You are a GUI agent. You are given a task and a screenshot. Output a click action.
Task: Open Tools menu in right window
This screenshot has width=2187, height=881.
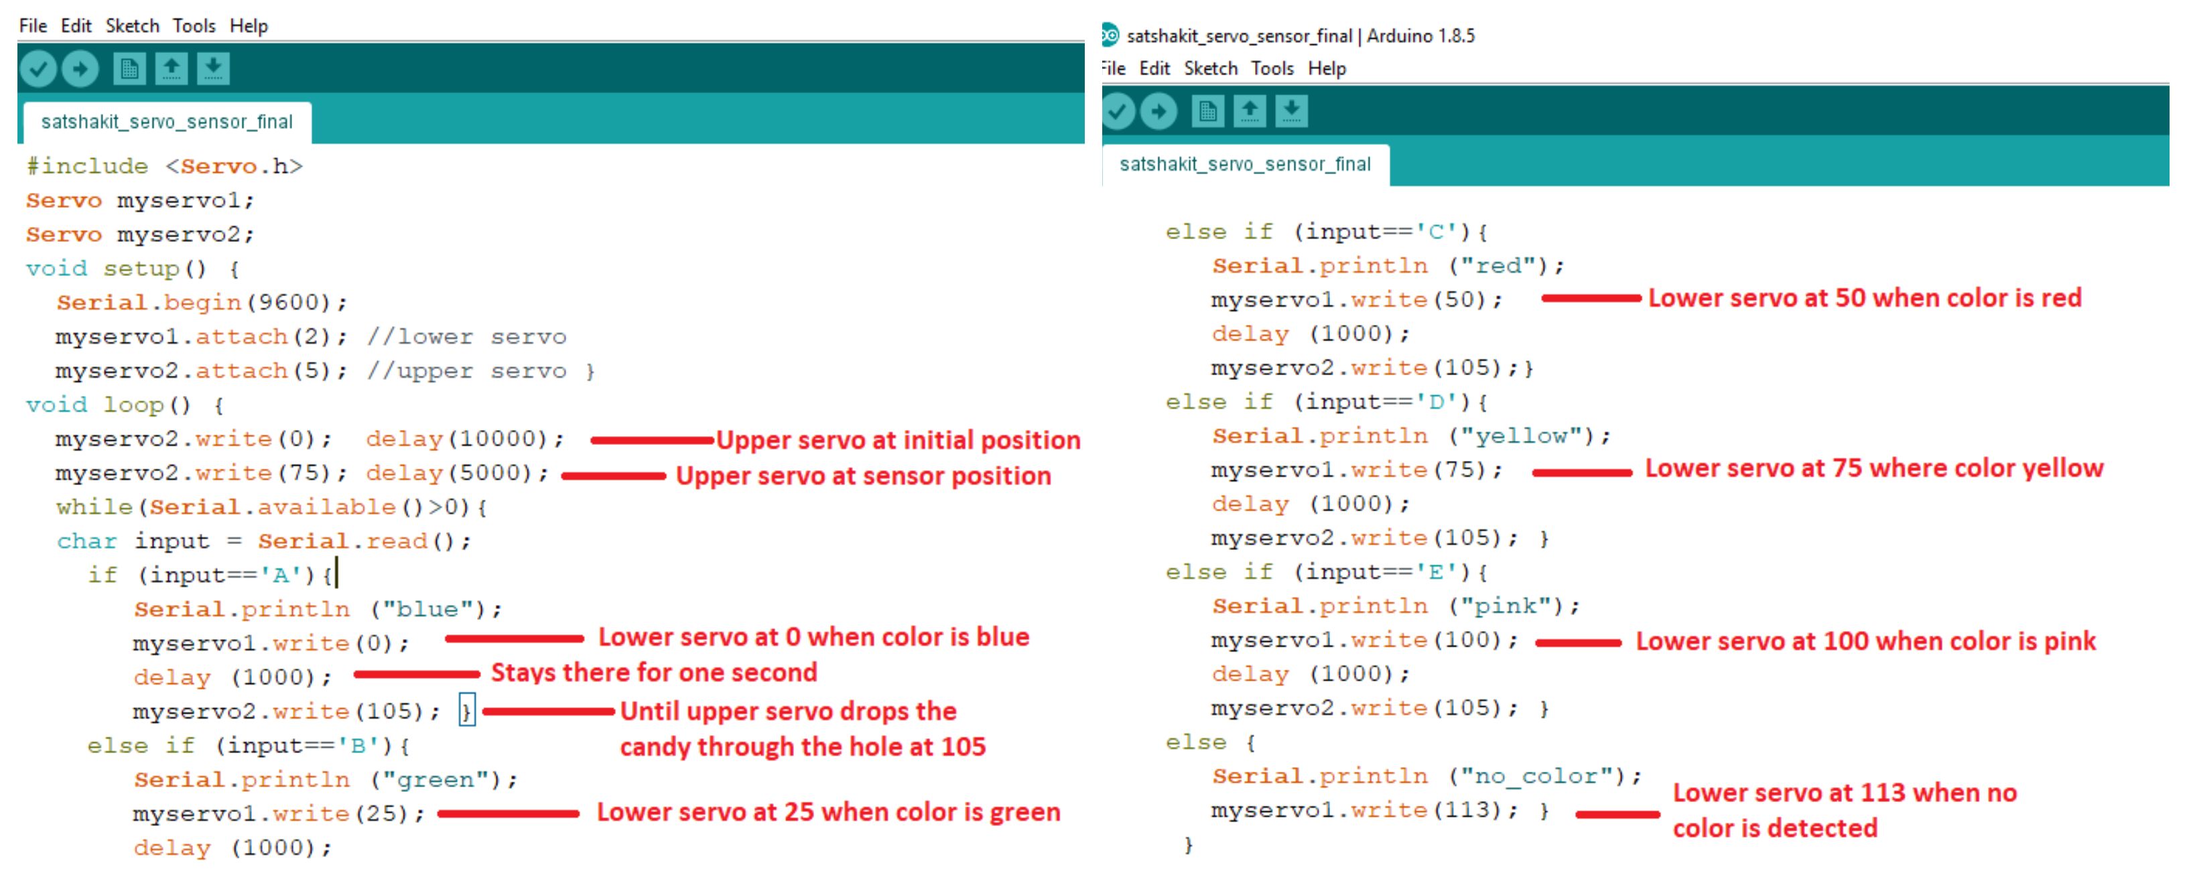coord(1272,68)
